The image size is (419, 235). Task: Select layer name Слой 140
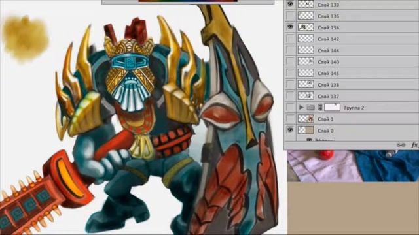(x=328, y=62)
